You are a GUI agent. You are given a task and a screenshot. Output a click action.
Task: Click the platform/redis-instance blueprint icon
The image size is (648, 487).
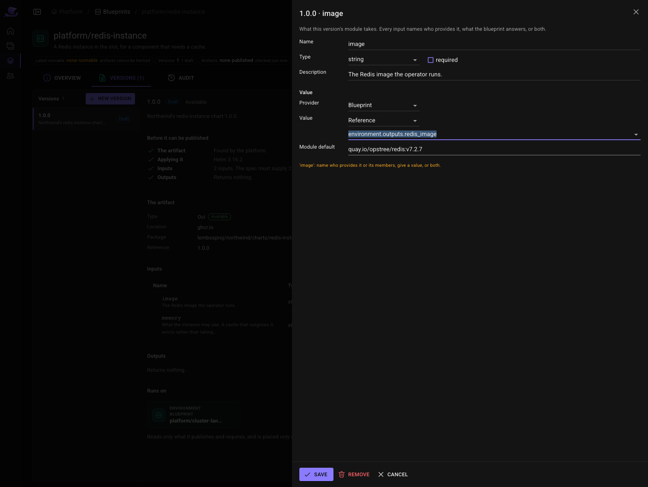point(40,39)
